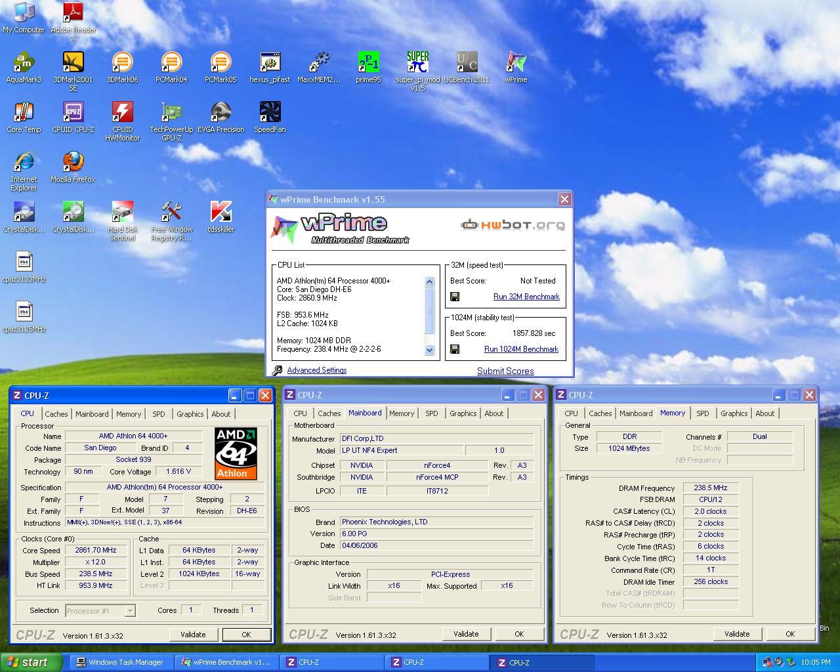840x672 pixels.
Task: Click Run 32M Benchmark link
Action: coord(526,297)
